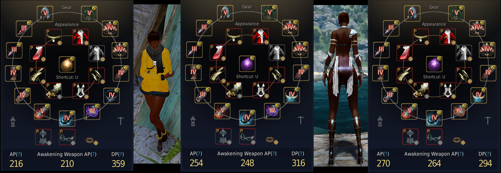Open the (?) help next to DP 316

pyautogui.click(x=302, y=153)
